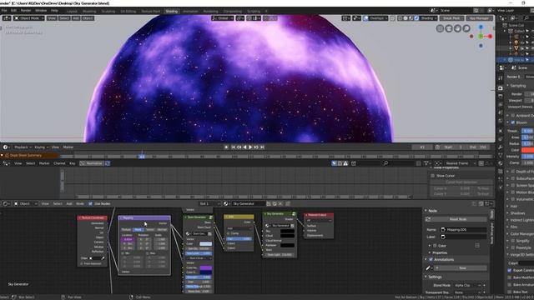534x300 pixels.
Task: Click the hand pan-view gizmo
Action: (x=458, y=28)
